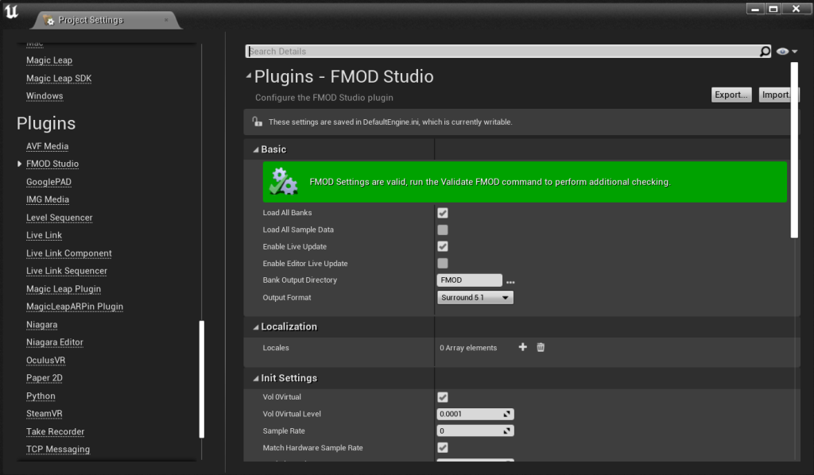Open Magic Leap SDK settings
The image size is (814, 475).
tap(59, 79)
